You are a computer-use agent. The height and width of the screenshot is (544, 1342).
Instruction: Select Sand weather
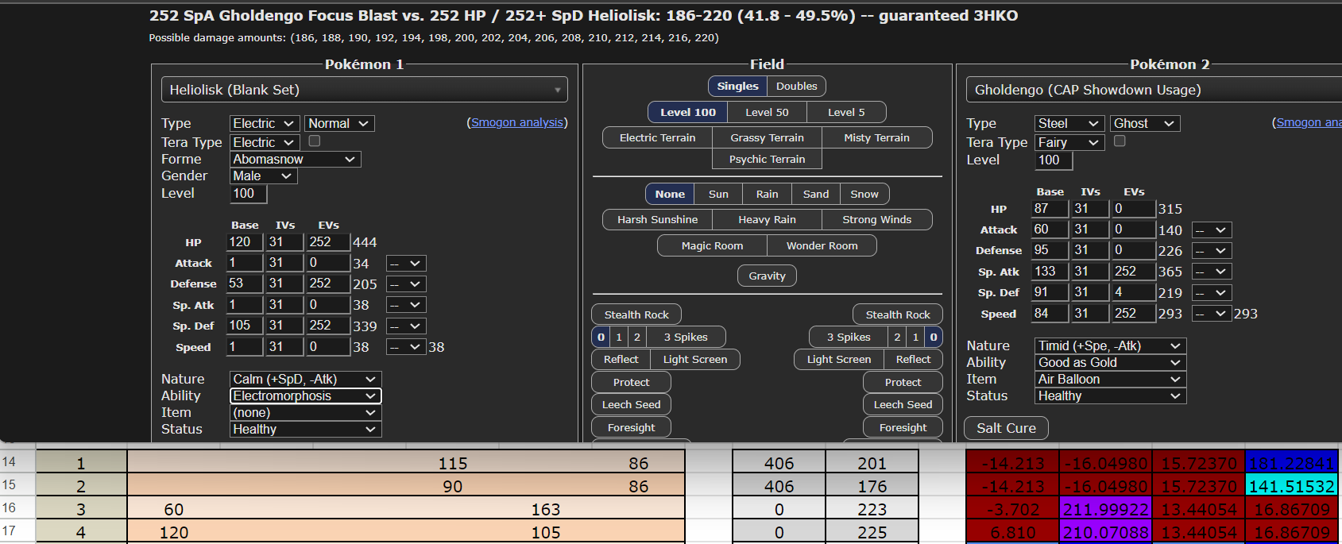click(x=816, y=194)
